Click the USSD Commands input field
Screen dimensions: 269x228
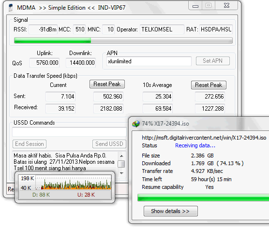coord(69,132)
